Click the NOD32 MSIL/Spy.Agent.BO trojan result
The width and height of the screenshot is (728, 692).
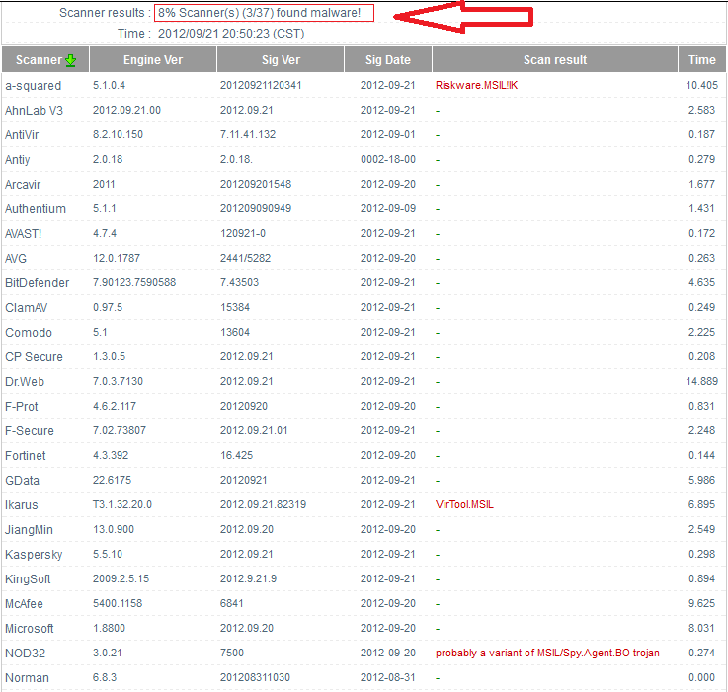[547, 653]
